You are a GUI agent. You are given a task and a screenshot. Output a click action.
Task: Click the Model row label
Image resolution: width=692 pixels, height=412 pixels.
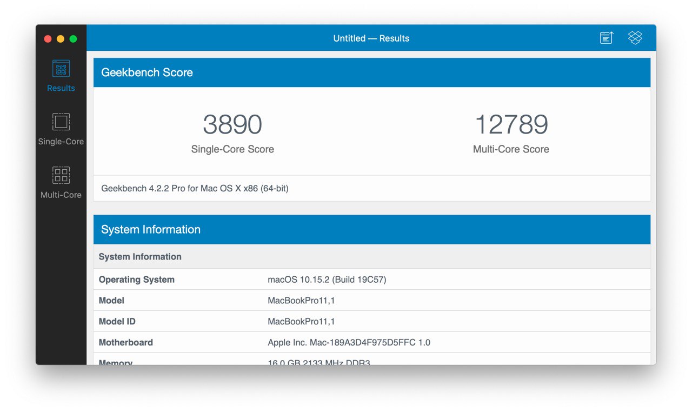pos(111,301)
